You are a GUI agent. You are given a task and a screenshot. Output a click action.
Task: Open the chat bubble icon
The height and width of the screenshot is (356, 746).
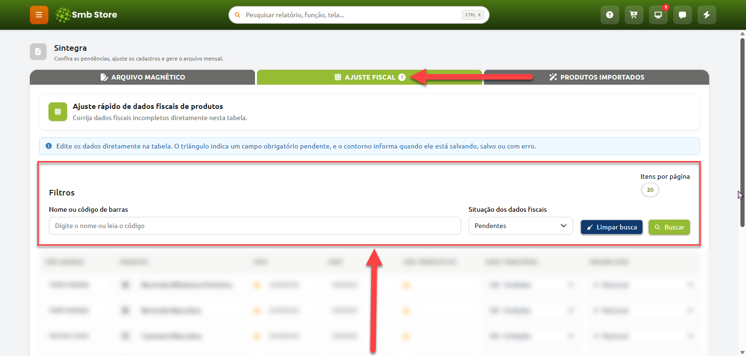[x=682, y=15]
